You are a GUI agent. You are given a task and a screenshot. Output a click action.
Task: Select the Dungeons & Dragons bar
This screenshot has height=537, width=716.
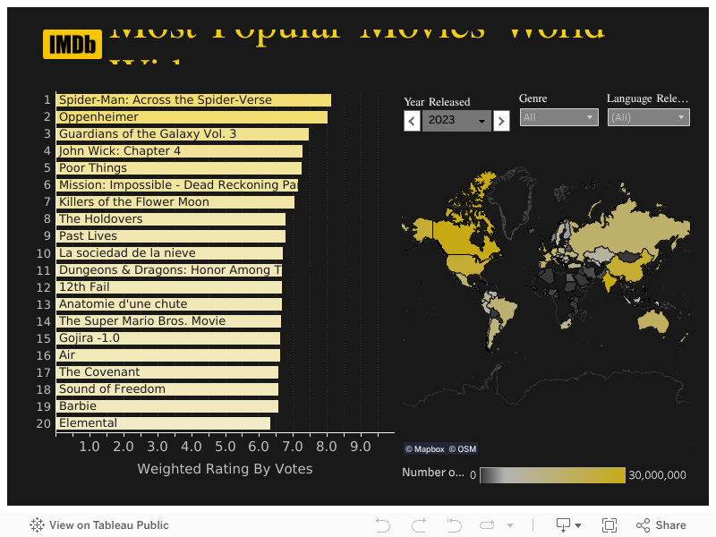169,270
